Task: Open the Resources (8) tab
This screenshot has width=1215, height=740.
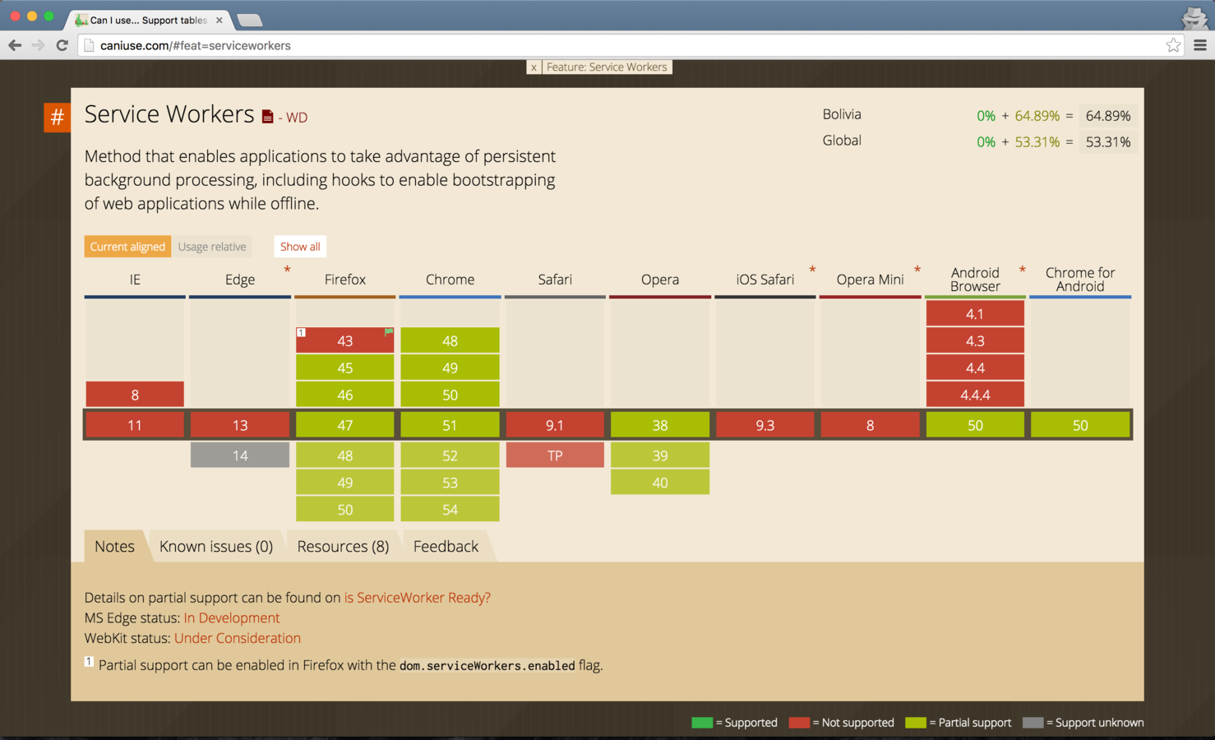Action: pyautogui.click(x=343, y=546)
